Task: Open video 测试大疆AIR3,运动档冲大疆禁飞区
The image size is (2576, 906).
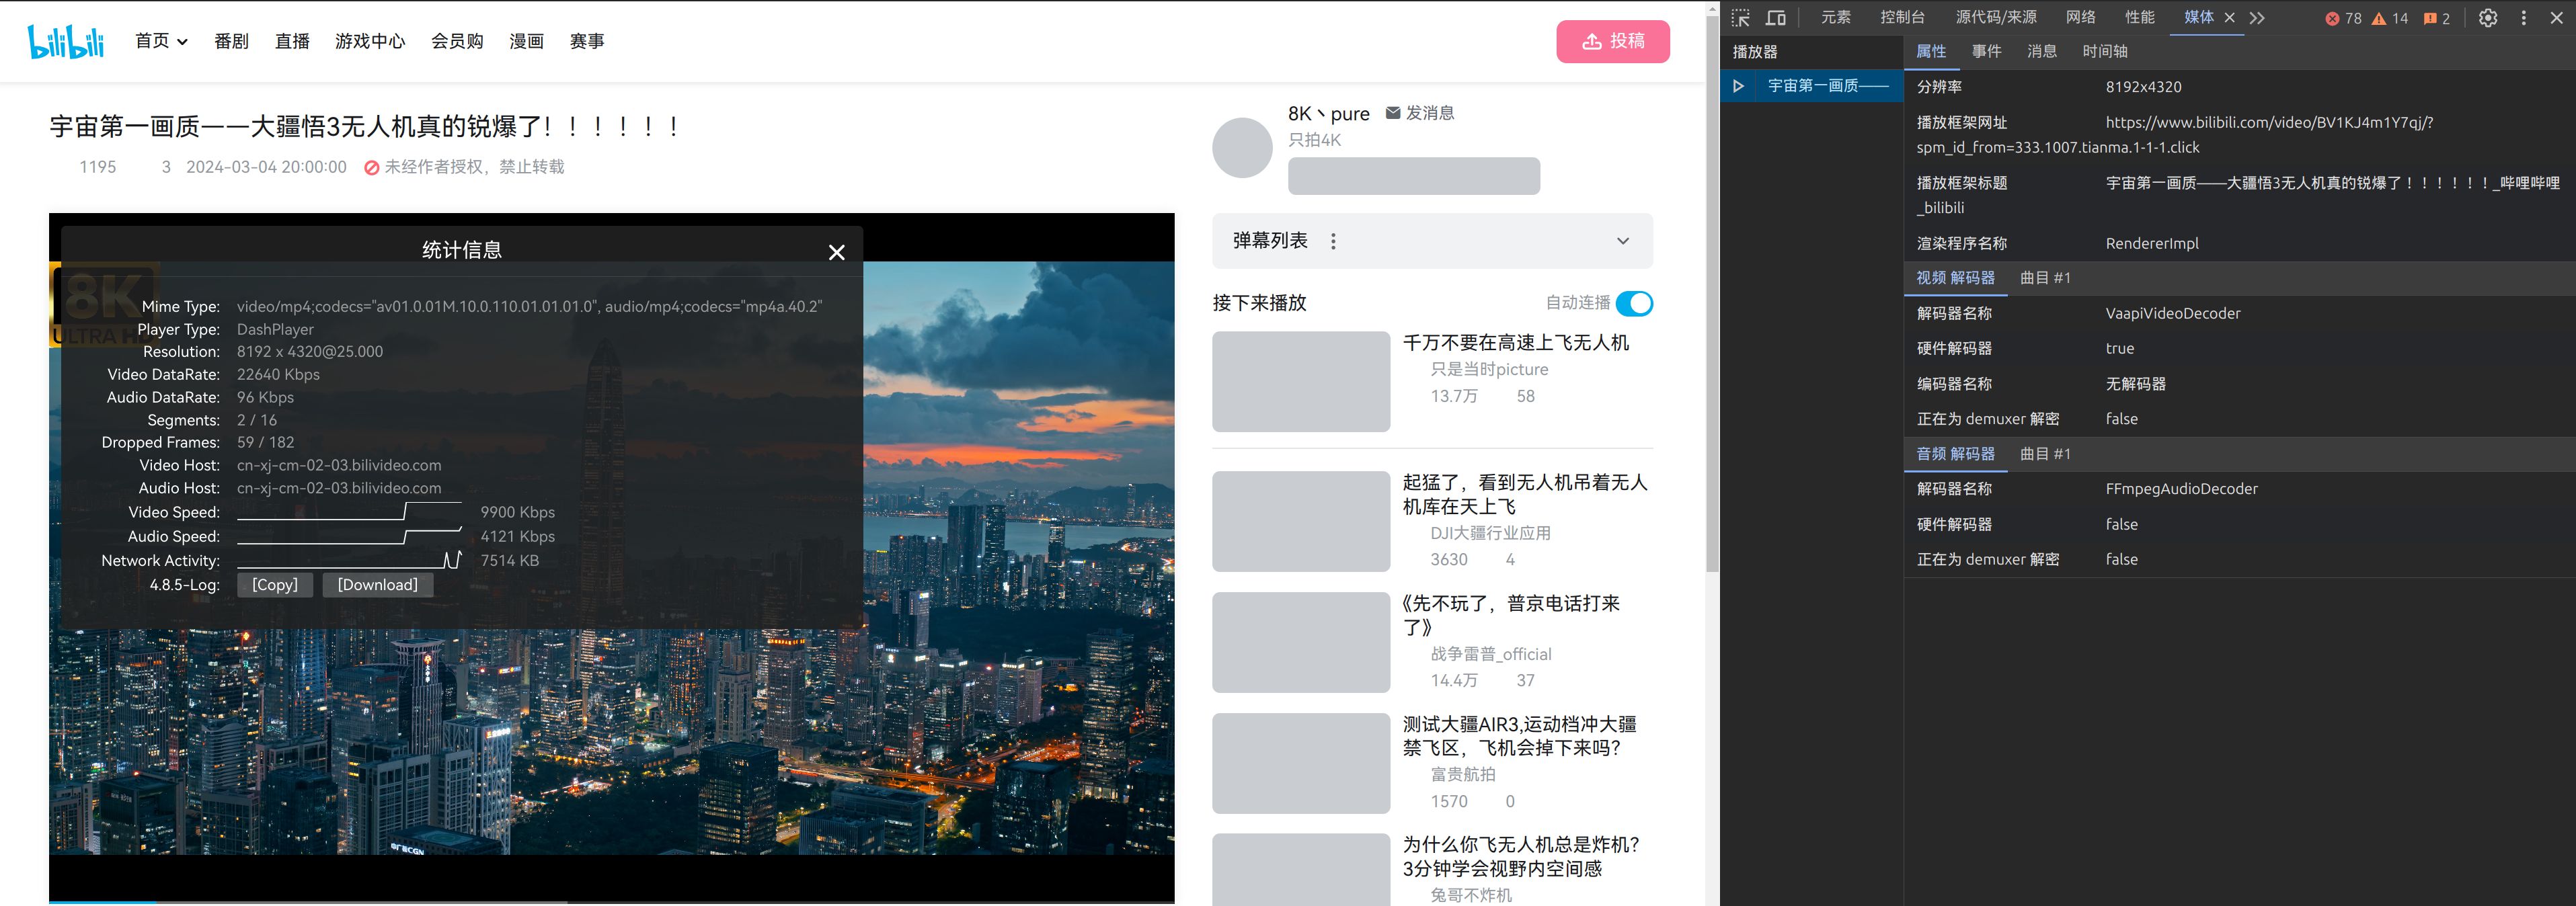Action: point(1520,736)
